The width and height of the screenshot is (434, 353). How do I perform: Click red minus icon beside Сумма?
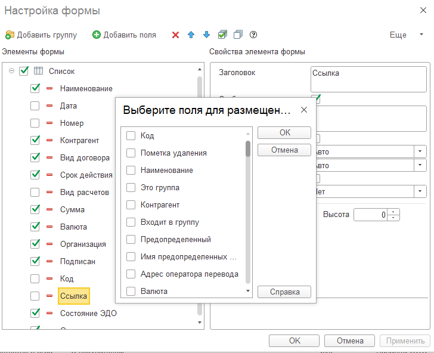point(49,209)
